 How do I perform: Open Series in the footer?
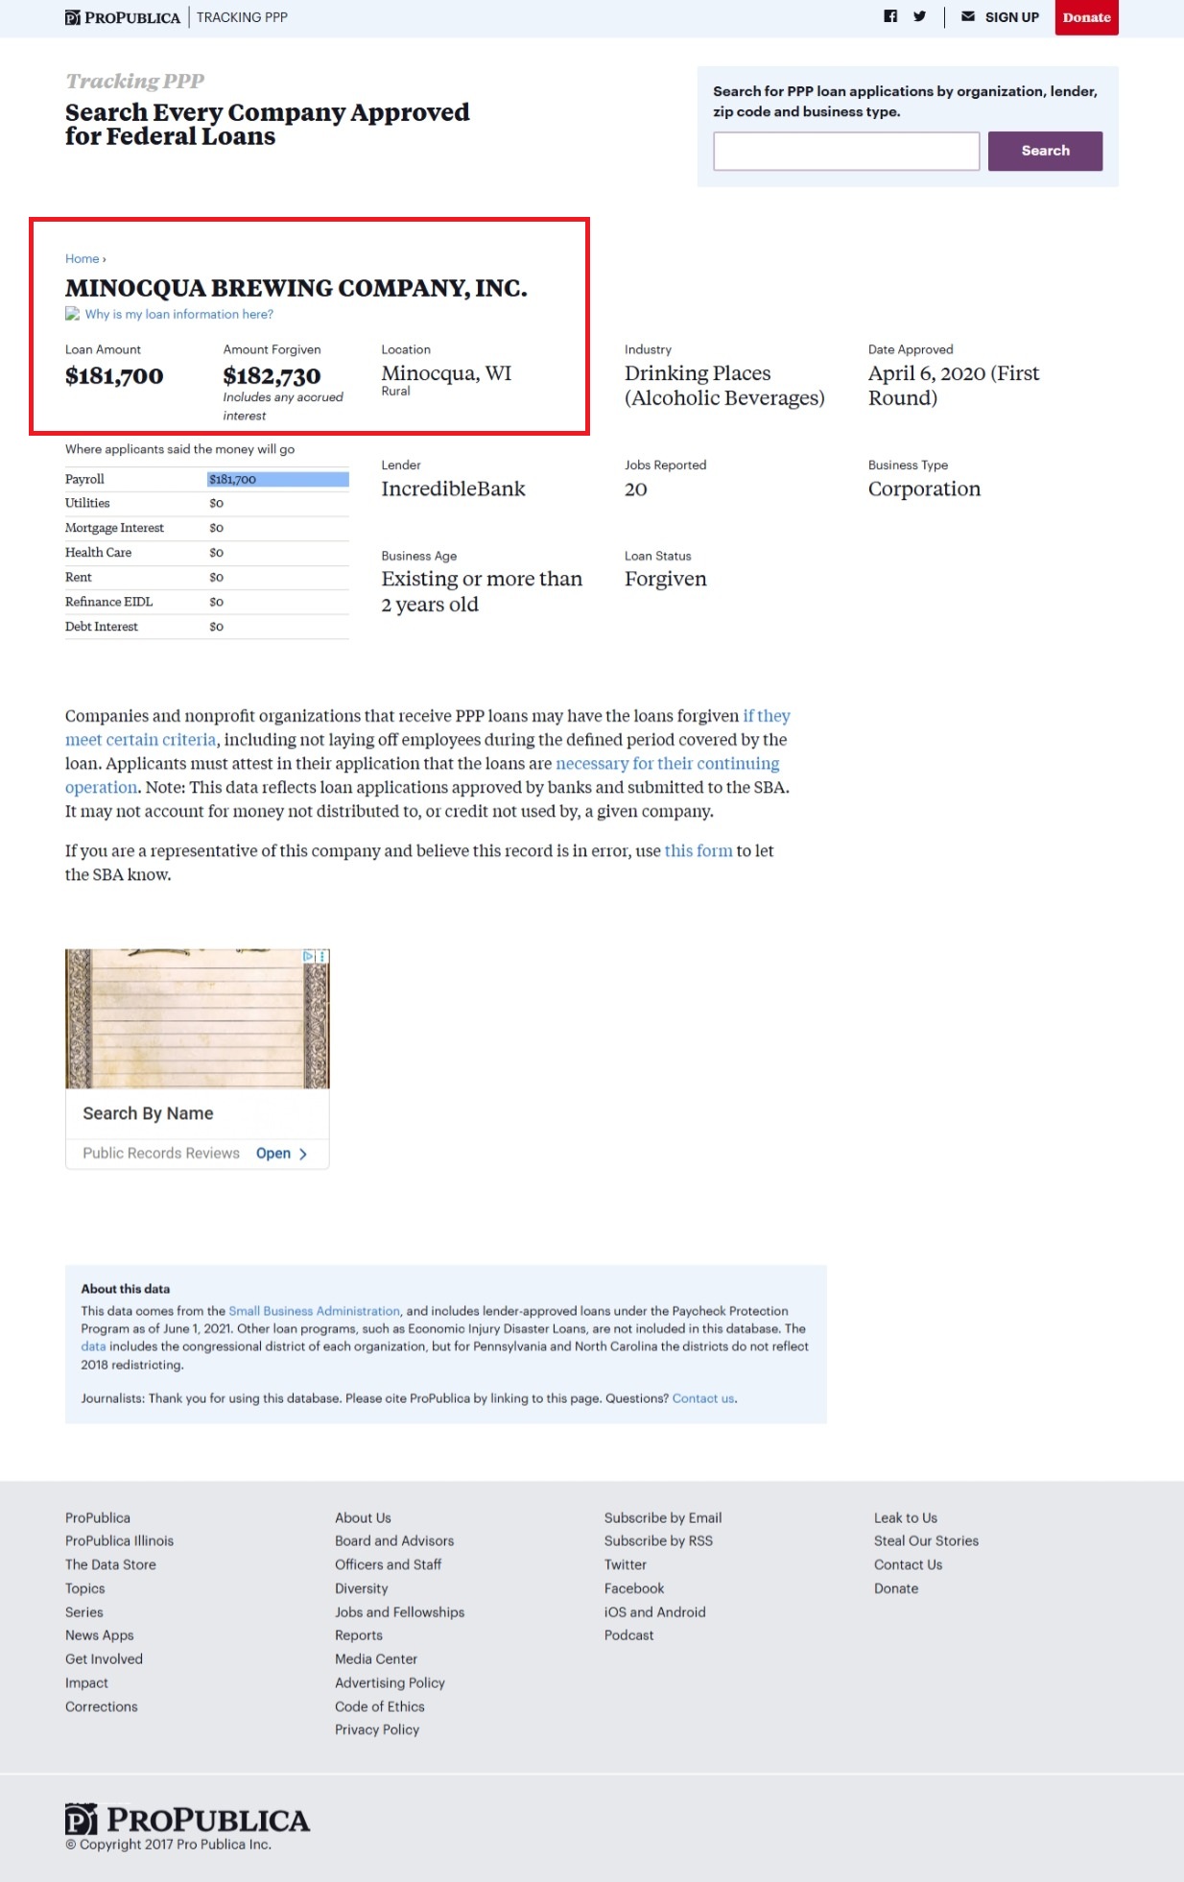tap(84, 1612)
